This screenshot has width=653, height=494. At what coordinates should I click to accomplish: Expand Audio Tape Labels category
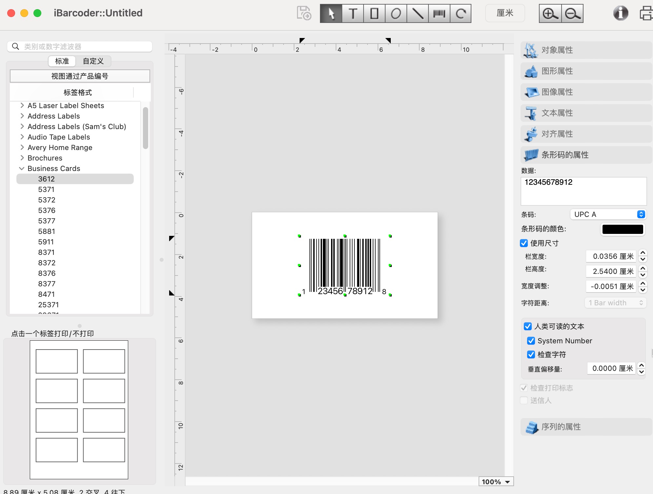(x=22, y=137)
